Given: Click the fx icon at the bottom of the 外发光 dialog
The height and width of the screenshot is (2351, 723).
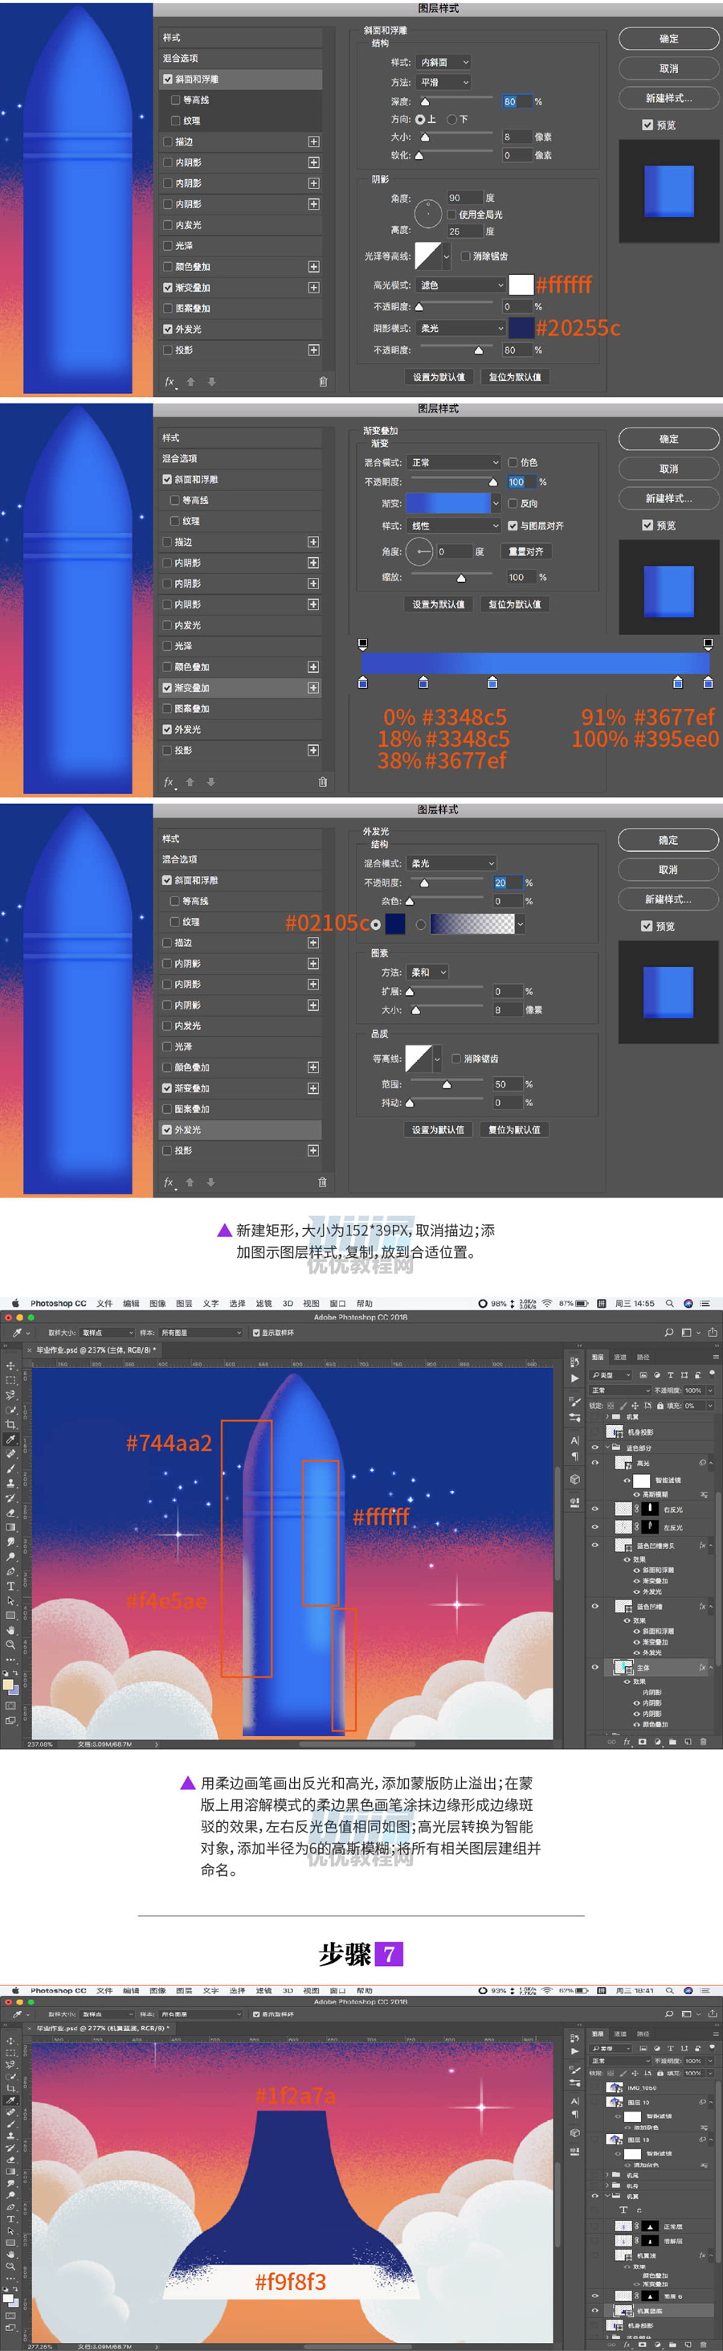Looking at the screenshot, I should 169,1182.
